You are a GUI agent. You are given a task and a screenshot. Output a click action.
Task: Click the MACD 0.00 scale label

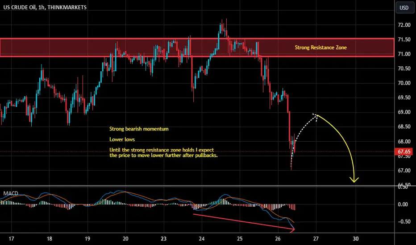point(403,204)
